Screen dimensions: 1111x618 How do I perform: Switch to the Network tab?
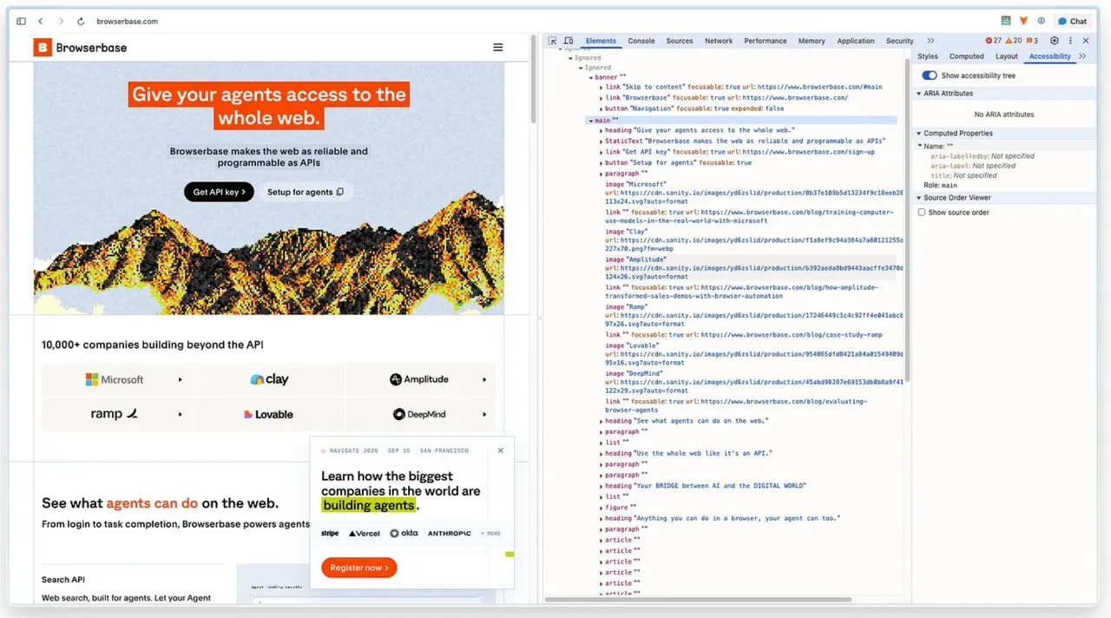pos(719,41)
